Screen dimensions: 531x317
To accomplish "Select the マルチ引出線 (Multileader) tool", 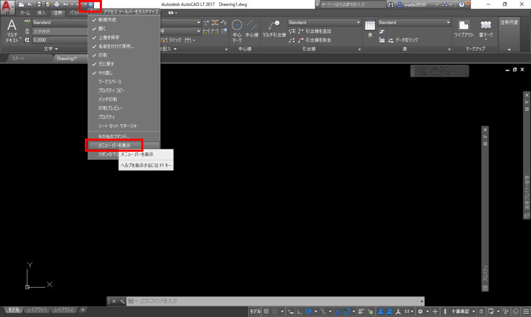I will click(x=275, y=29).
